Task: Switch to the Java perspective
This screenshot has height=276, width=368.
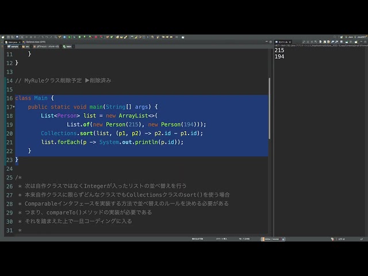Action: (x=349, y=37)
